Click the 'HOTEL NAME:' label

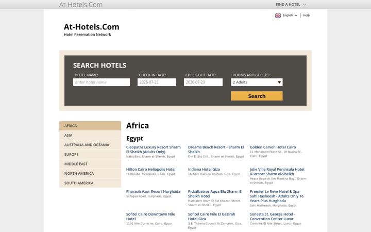click(87, 75)
